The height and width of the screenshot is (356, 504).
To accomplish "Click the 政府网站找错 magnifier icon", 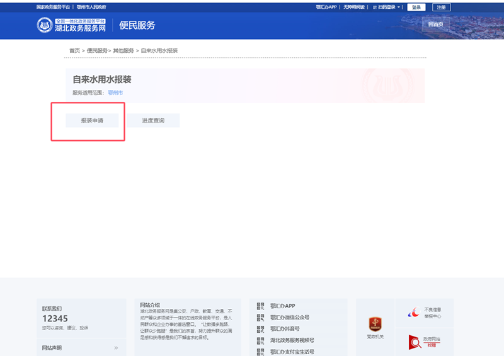I will [x=415, y=342].
